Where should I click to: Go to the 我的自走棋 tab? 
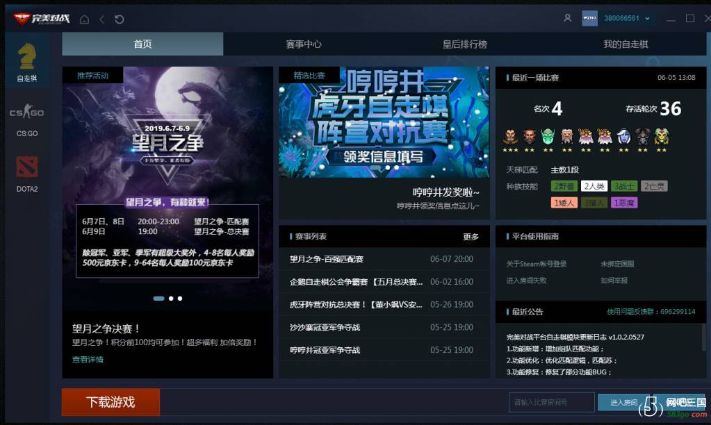pos(626,44)
